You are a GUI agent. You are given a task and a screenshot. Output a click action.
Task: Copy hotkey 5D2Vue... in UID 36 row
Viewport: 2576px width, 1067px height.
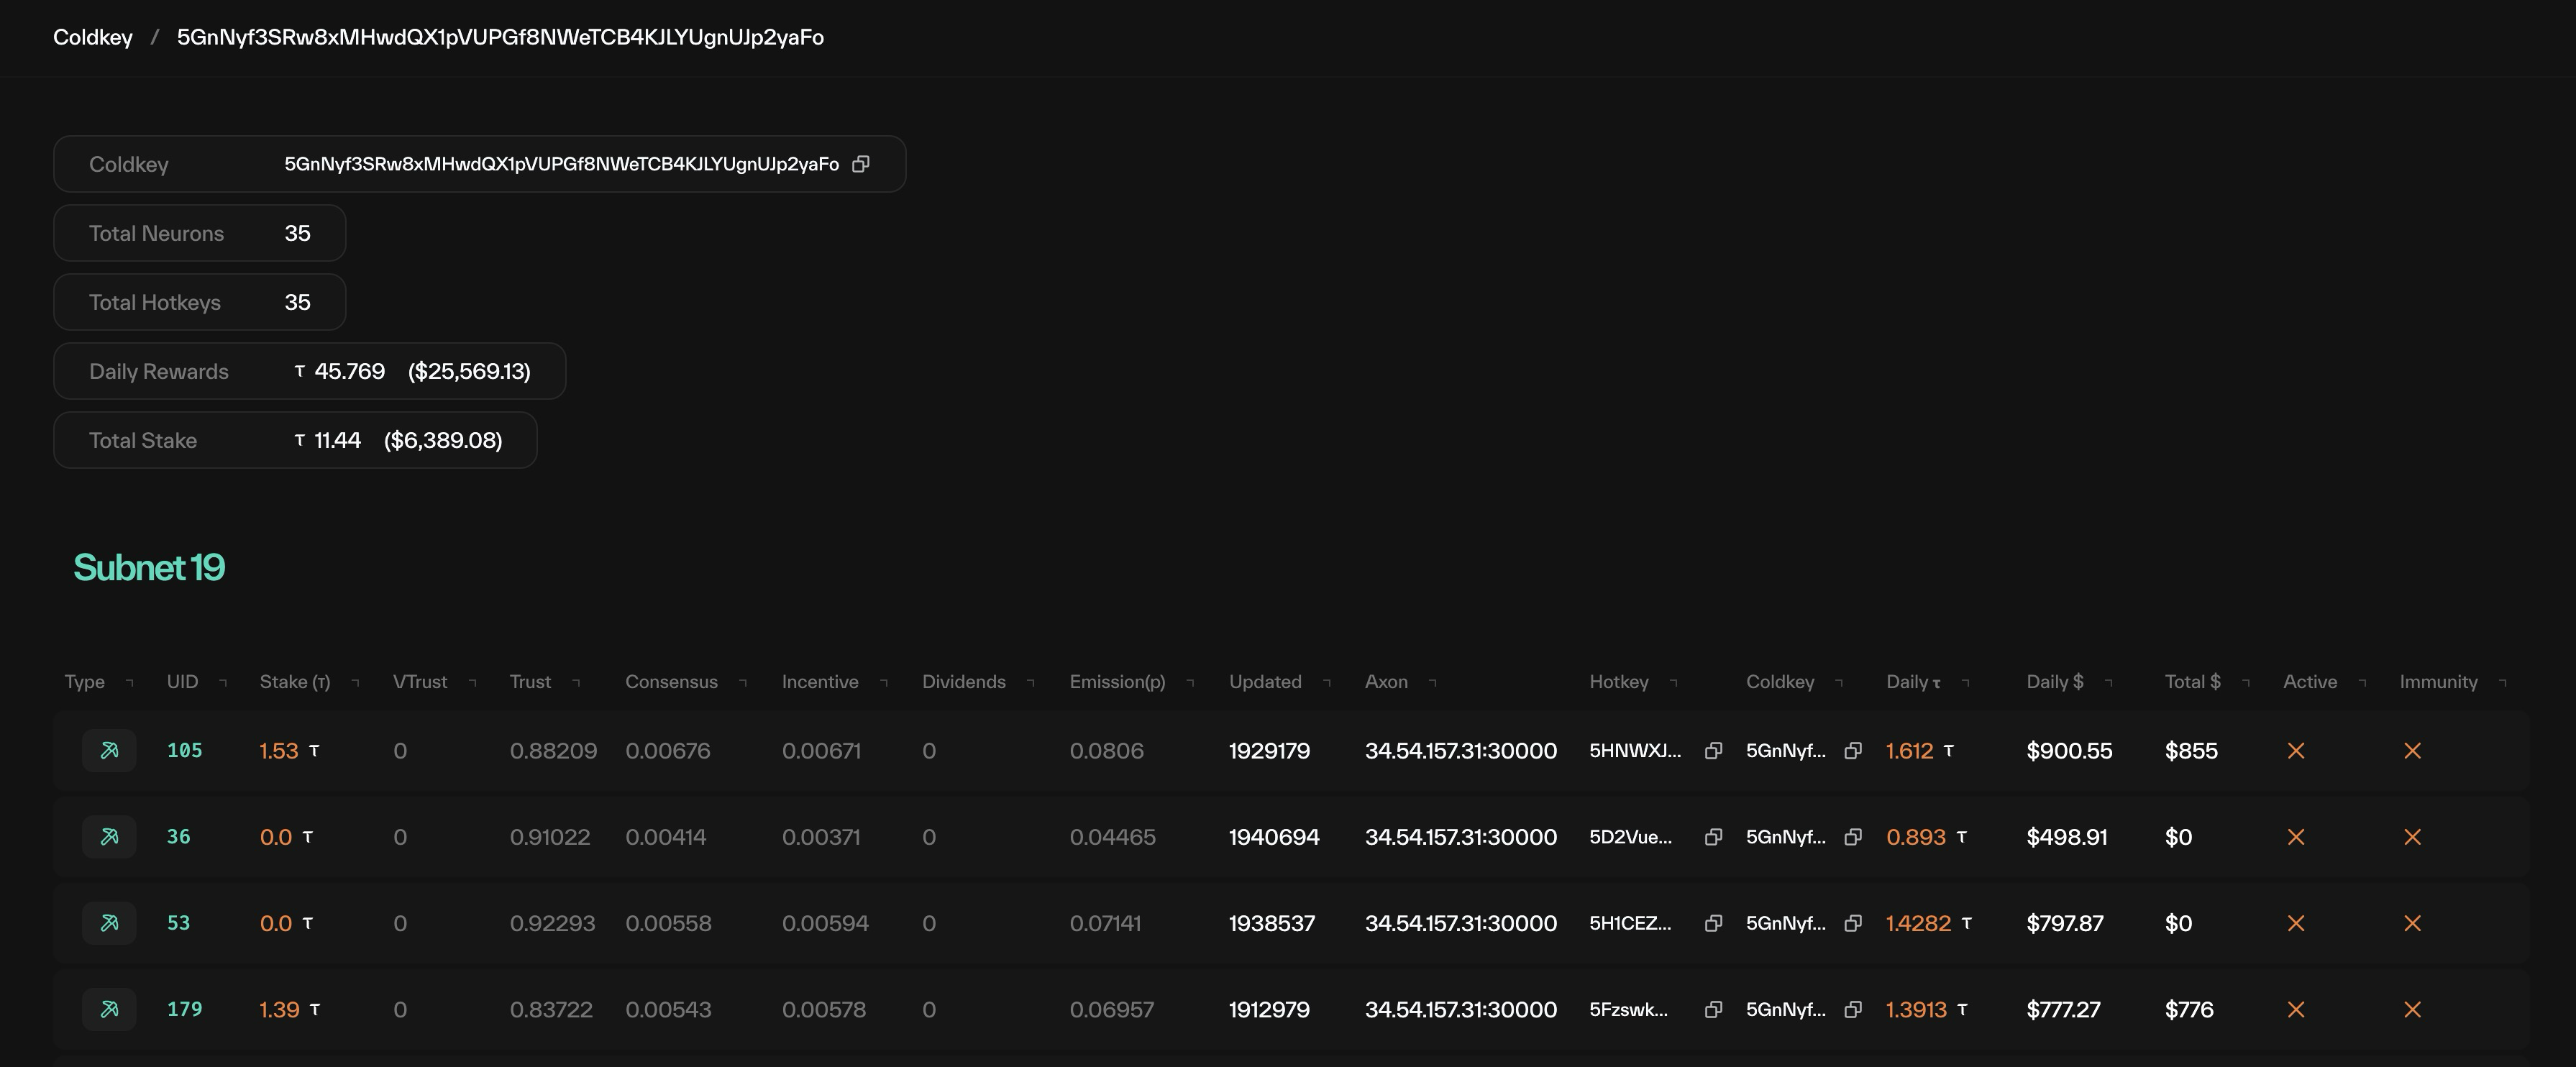pos(1713,837)
